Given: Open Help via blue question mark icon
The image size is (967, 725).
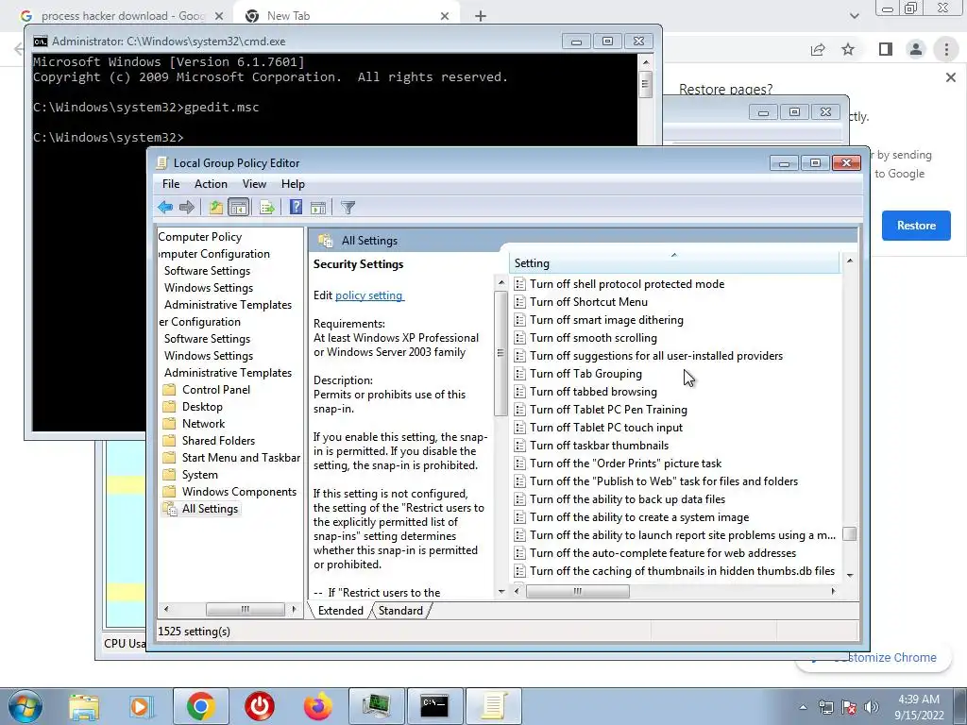Looking at the screenshot, I should pyautogui.click(x=296, y=207).
